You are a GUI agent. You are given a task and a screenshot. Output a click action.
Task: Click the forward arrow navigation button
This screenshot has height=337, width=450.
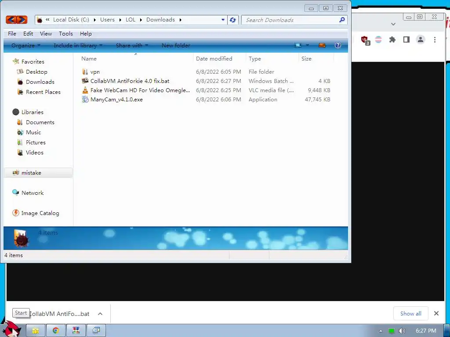22,20
